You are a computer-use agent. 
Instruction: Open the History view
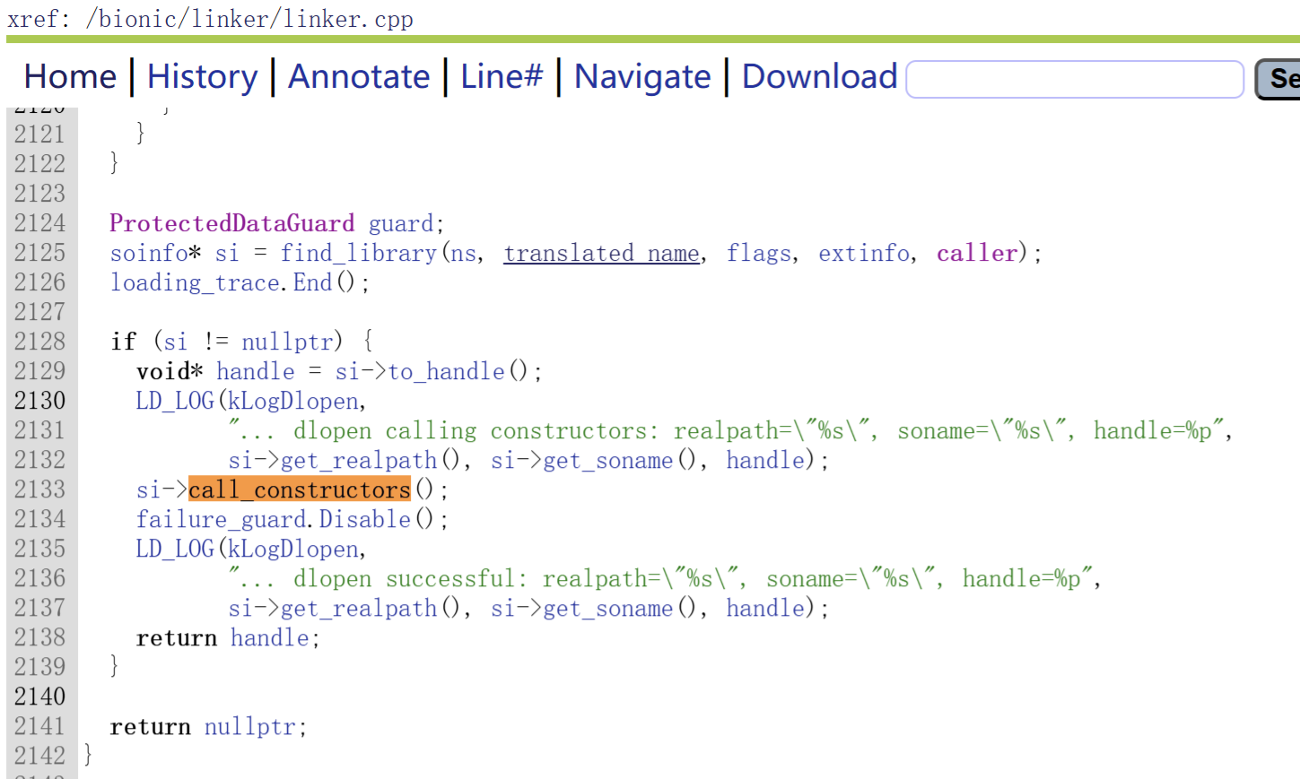coord(202,77)
